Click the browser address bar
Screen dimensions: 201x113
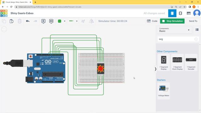coord(92,7)
